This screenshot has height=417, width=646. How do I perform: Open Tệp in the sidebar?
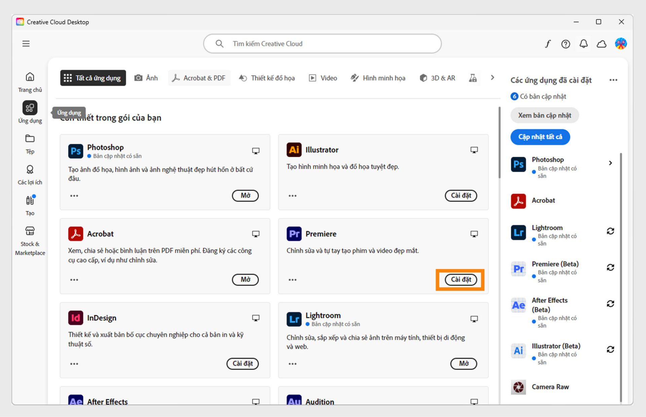pyautogui.click(x=30, y=144)
